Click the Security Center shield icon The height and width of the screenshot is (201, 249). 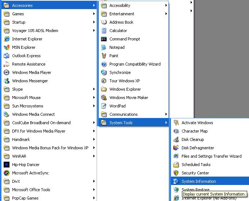pos(176,173)
